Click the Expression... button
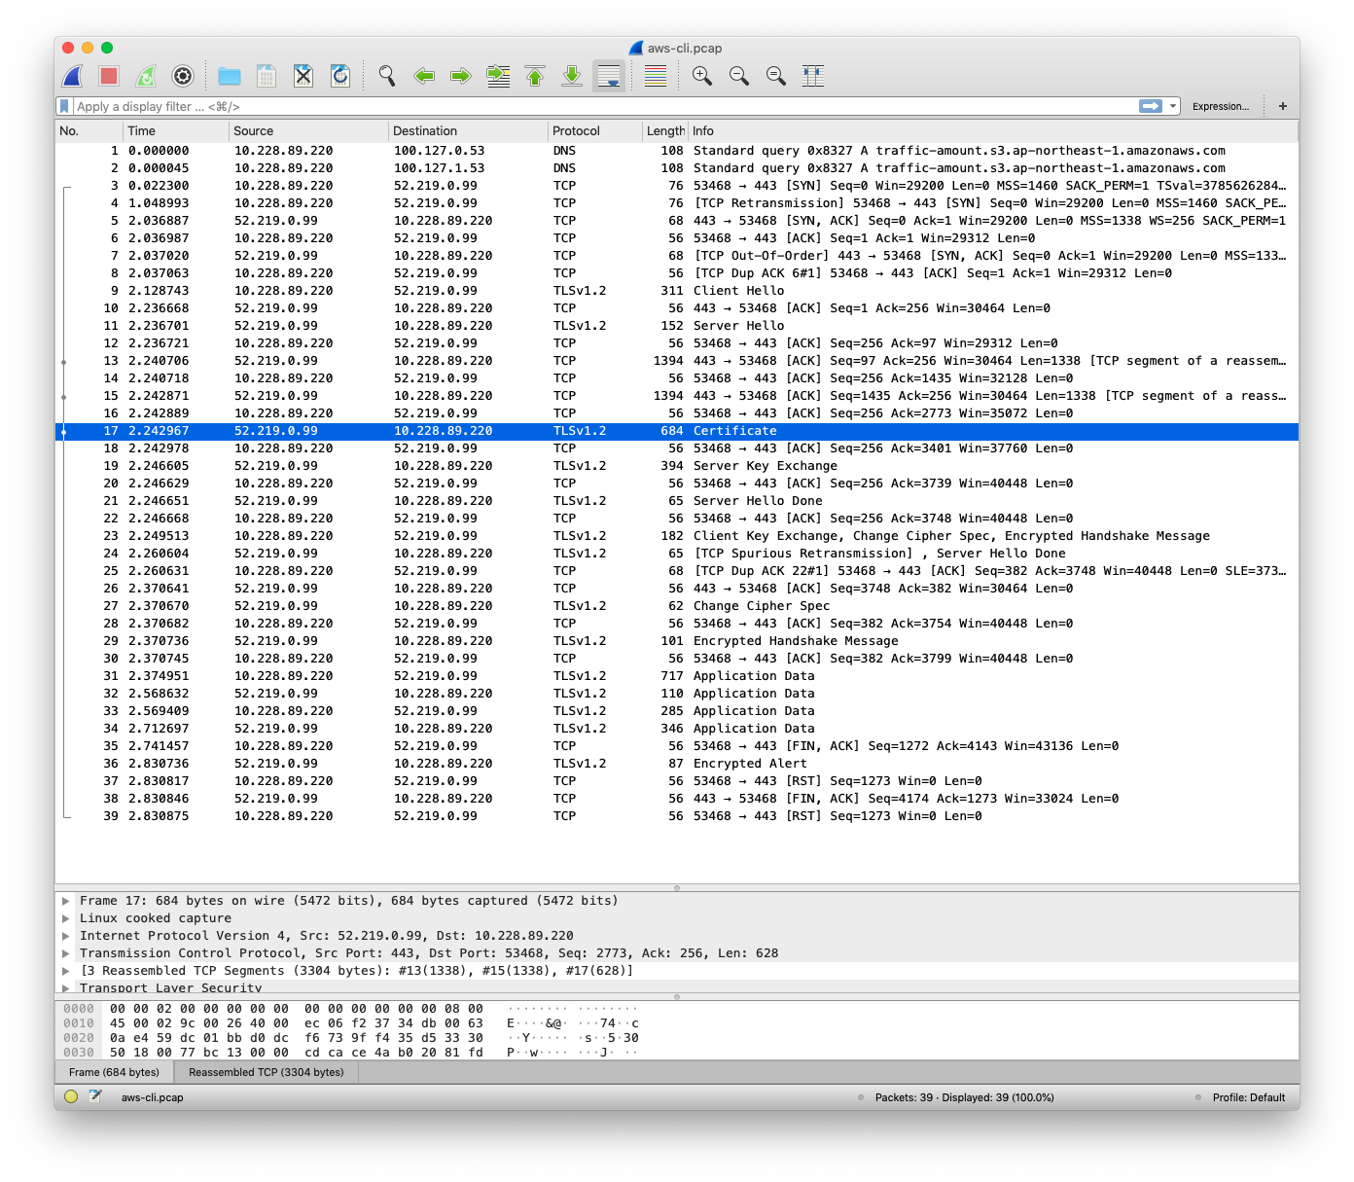 [x=1220, y=106]
